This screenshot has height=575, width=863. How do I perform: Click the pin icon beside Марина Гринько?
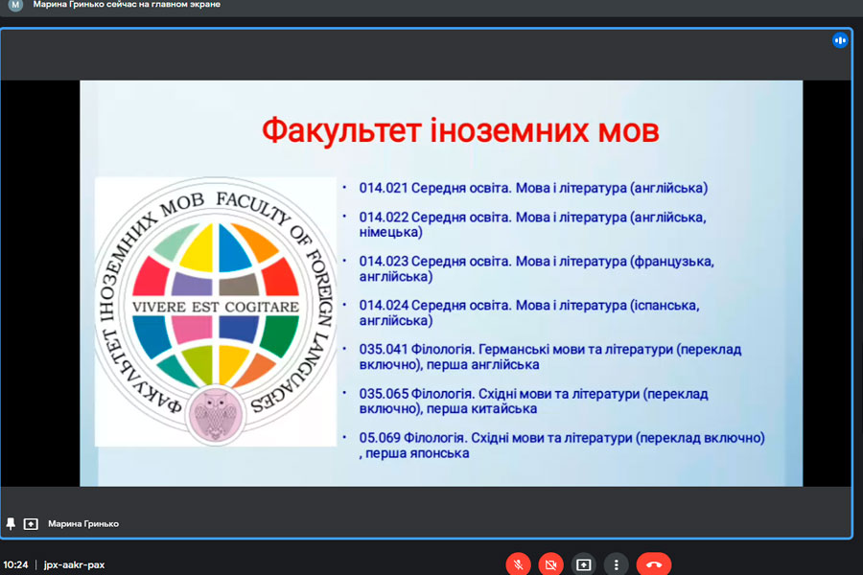tap(11, 524)
